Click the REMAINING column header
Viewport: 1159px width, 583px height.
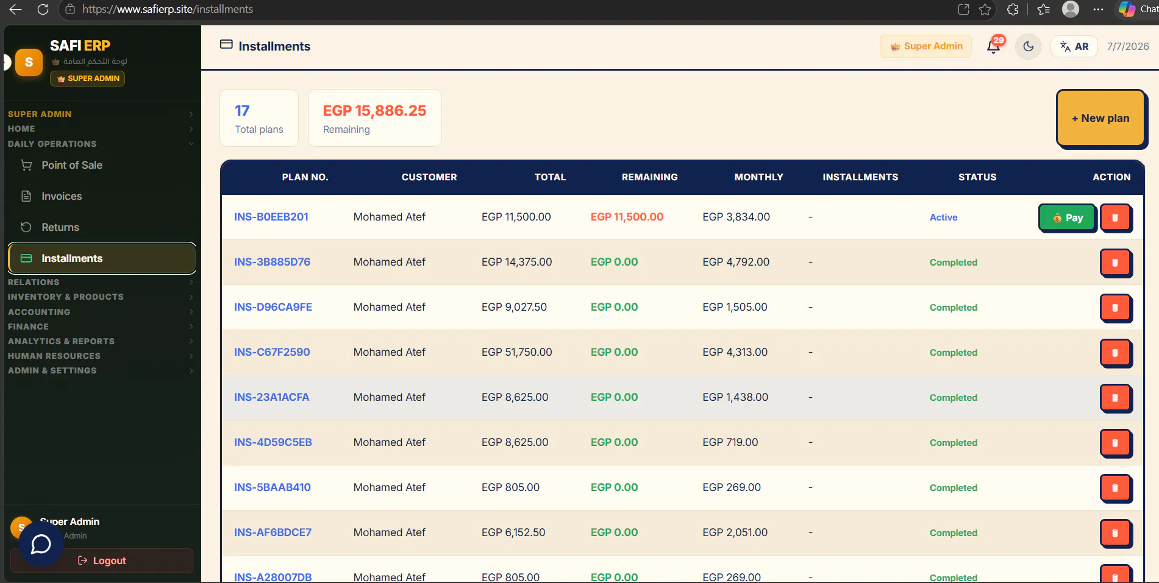click(x=650, y=177)
